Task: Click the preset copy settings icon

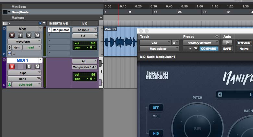Action: (195, 49)
